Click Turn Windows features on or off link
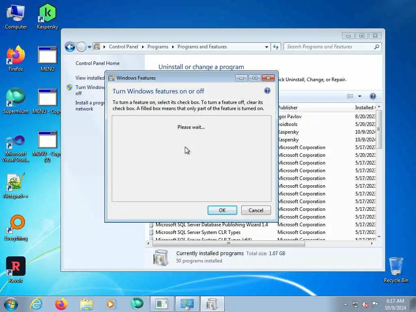 (x=90, y=90)
